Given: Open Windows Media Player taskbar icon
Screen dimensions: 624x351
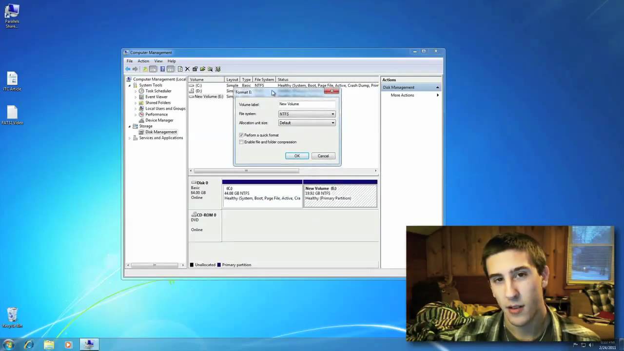Looking at the screenshot, I should point(68,345).
